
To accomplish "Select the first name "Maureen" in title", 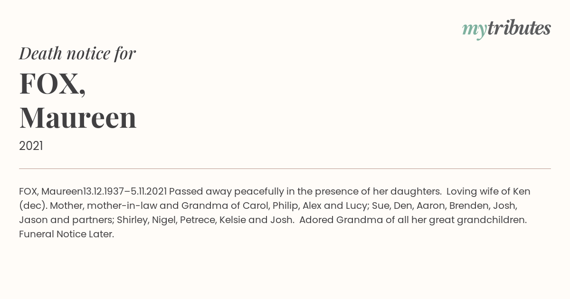I will click(x=78, y=118).
